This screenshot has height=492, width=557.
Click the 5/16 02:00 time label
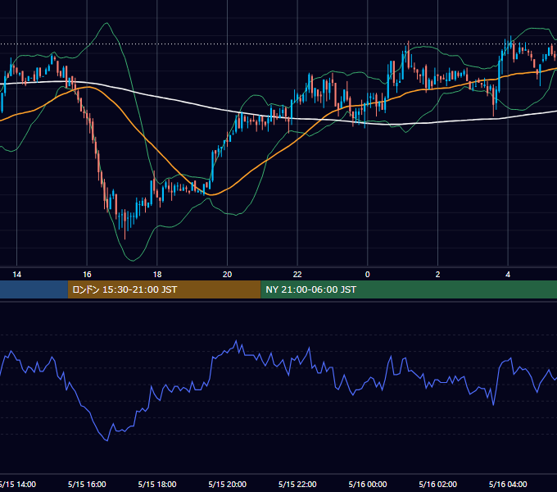pos(437,484)
